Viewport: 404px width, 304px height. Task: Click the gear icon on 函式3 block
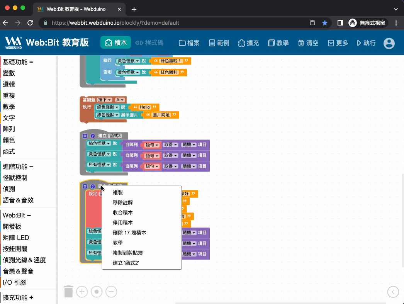[85, 136]
